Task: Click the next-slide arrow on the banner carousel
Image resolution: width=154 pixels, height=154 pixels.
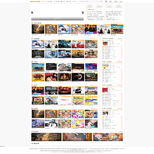Action: click(83, 12)
